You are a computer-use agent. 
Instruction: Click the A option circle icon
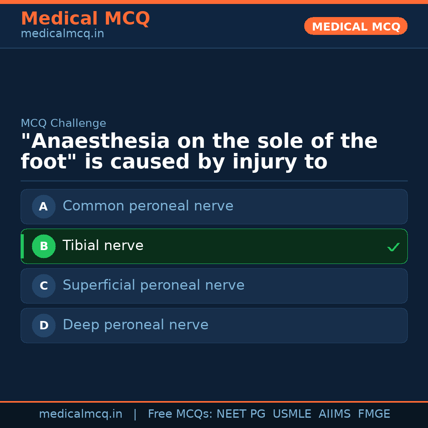[x=44, y=206]
